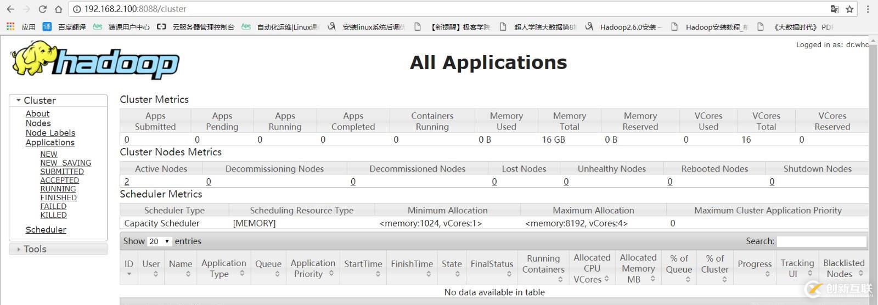Screen dimensions: 878x305
Task: Open 百度翻译 bookmark
Action: pos(65,26)
